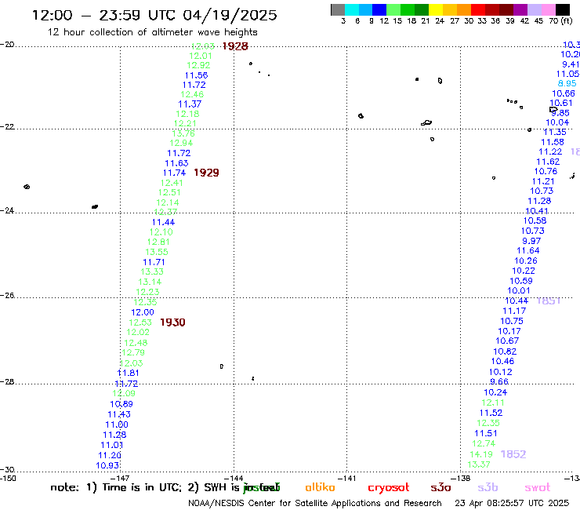
Task: Select the 1852 time stamp label
Action: tap(513, 454)
